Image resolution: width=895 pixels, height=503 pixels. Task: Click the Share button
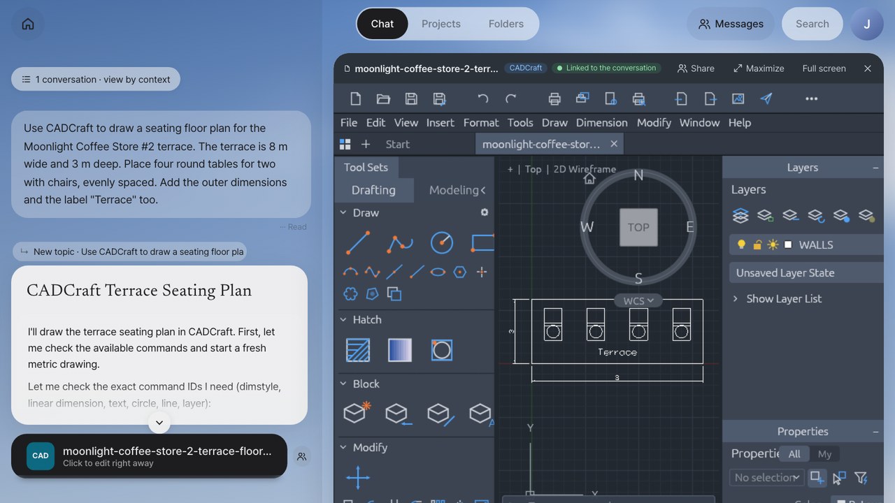tap(696, 68)
